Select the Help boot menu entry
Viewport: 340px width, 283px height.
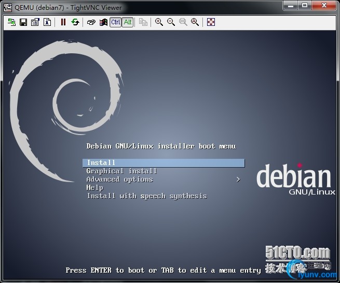pyautogui.click(x=95, y=188)
